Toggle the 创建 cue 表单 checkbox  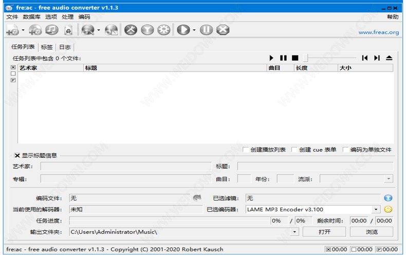[294, 150]
